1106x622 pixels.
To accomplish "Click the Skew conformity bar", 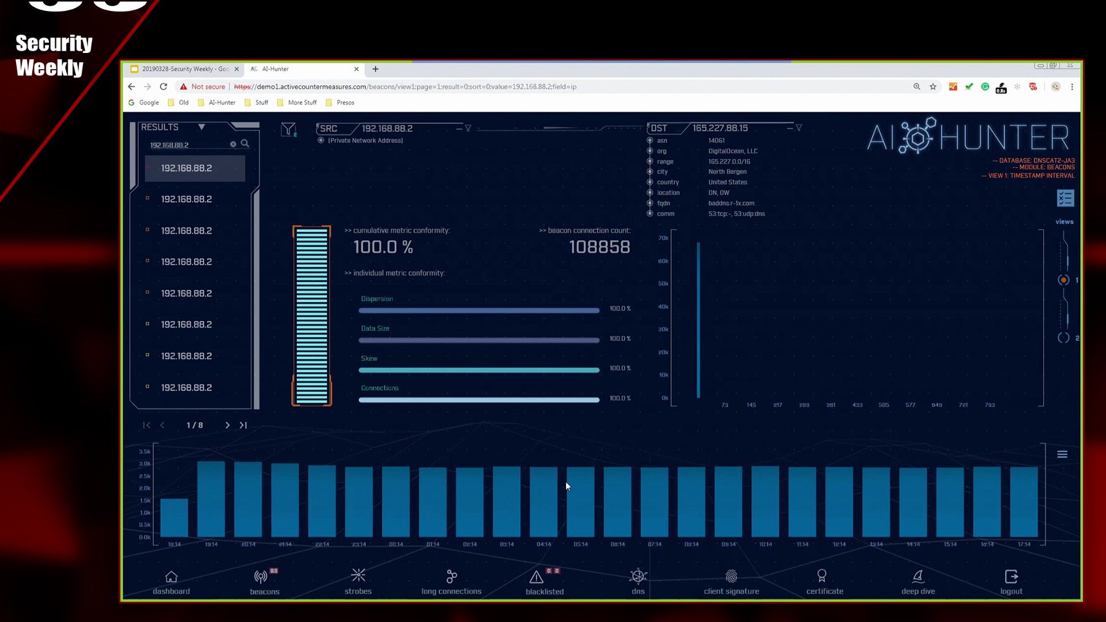I will pyautogui.click(x=479, y=370).
